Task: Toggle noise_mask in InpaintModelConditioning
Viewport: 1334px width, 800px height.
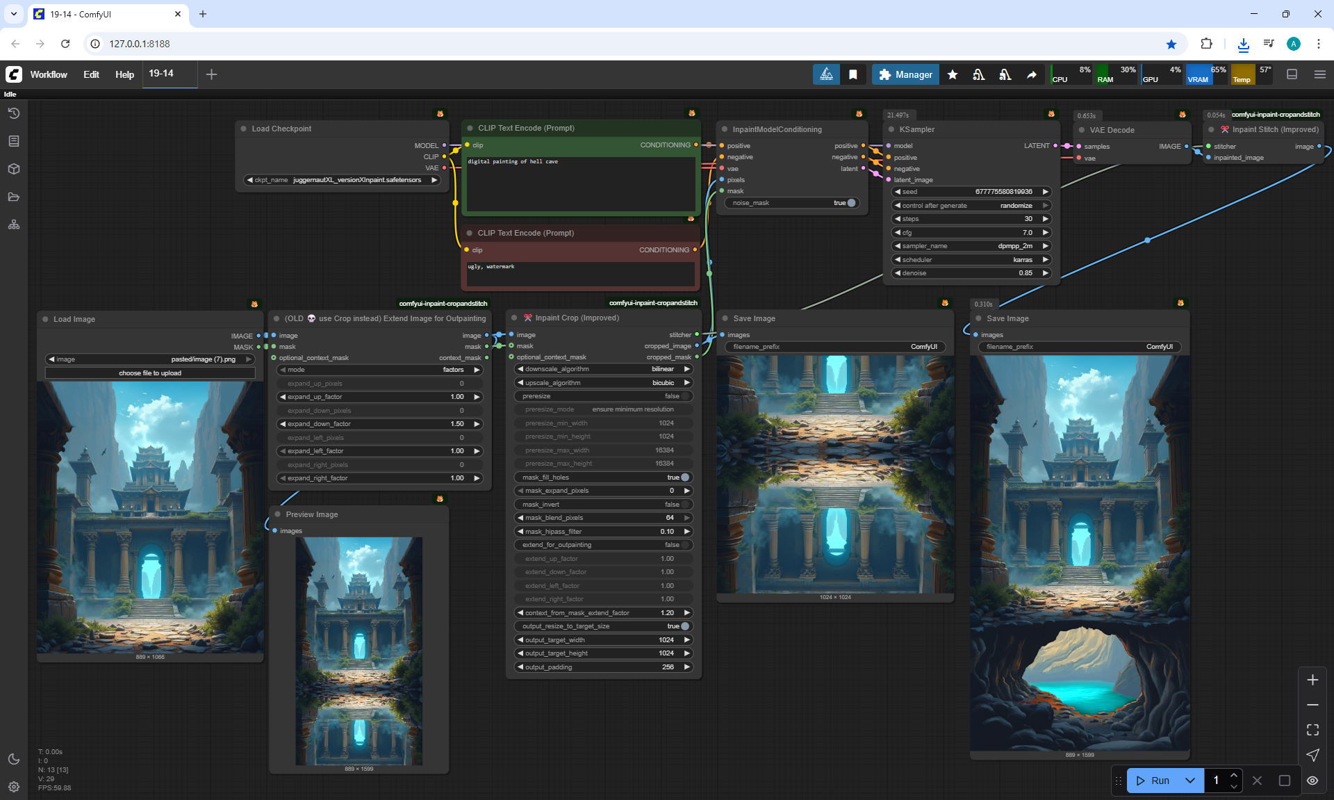Action: pos(850,203)
